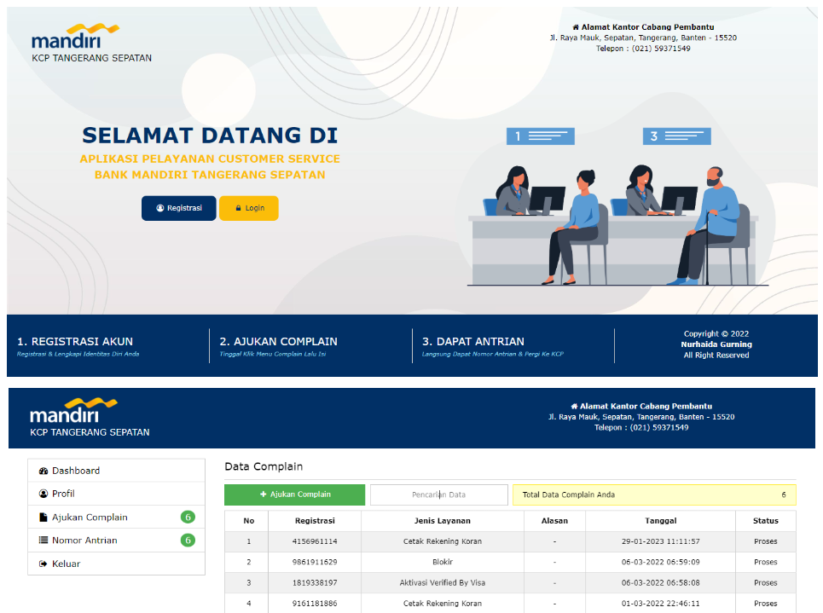Open Nomor Antrian in the sidebar
The width and height of the screenshot is (823, 613).
(x=117, y=540)
